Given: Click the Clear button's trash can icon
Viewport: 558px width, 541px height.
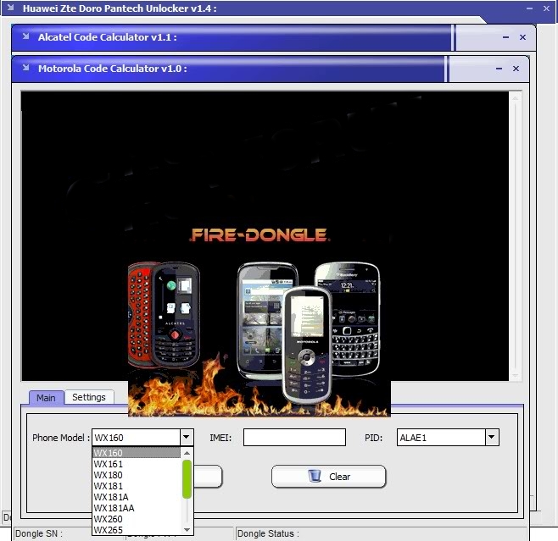Looking at the screenshot, I should [315, 476].
